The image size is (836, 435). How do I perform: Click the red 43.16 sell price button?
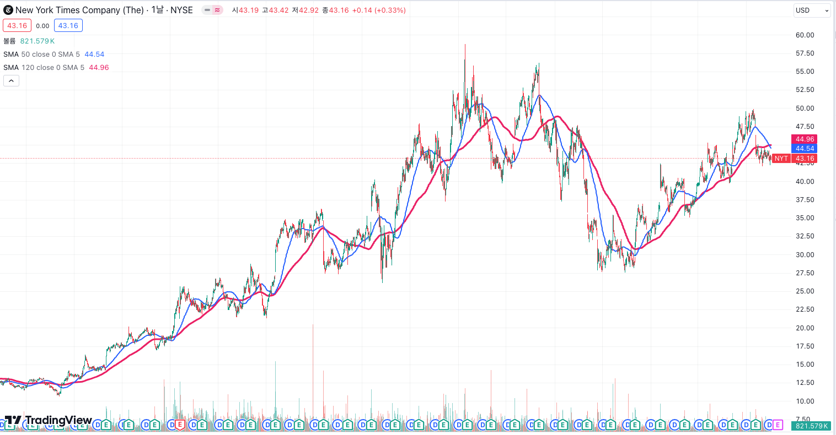coord(17,26)
